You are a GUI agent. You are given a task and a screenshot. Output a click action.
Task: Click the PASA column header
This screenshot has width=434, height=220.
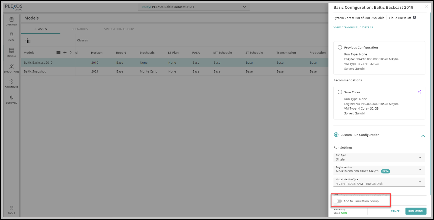196,53
